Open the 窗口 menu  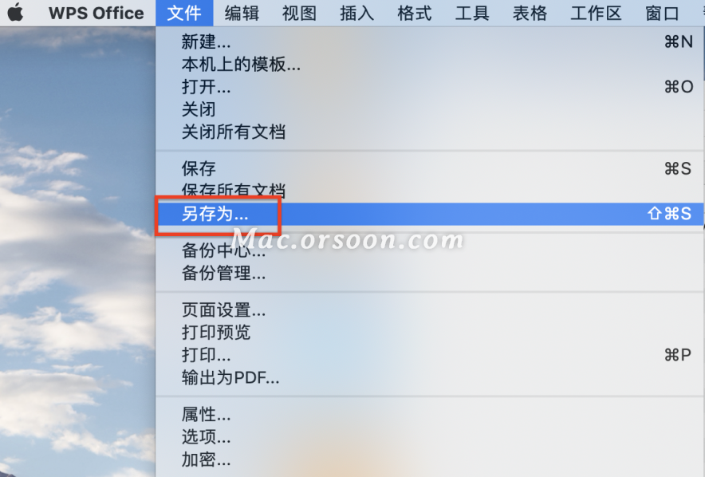coord(662,13)
